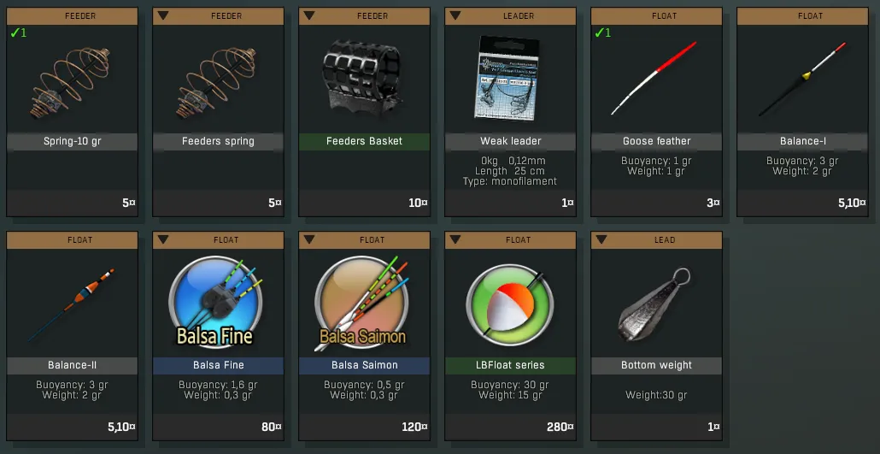Toggle the green checkmark on Spring-10 gr

[18, 33]
